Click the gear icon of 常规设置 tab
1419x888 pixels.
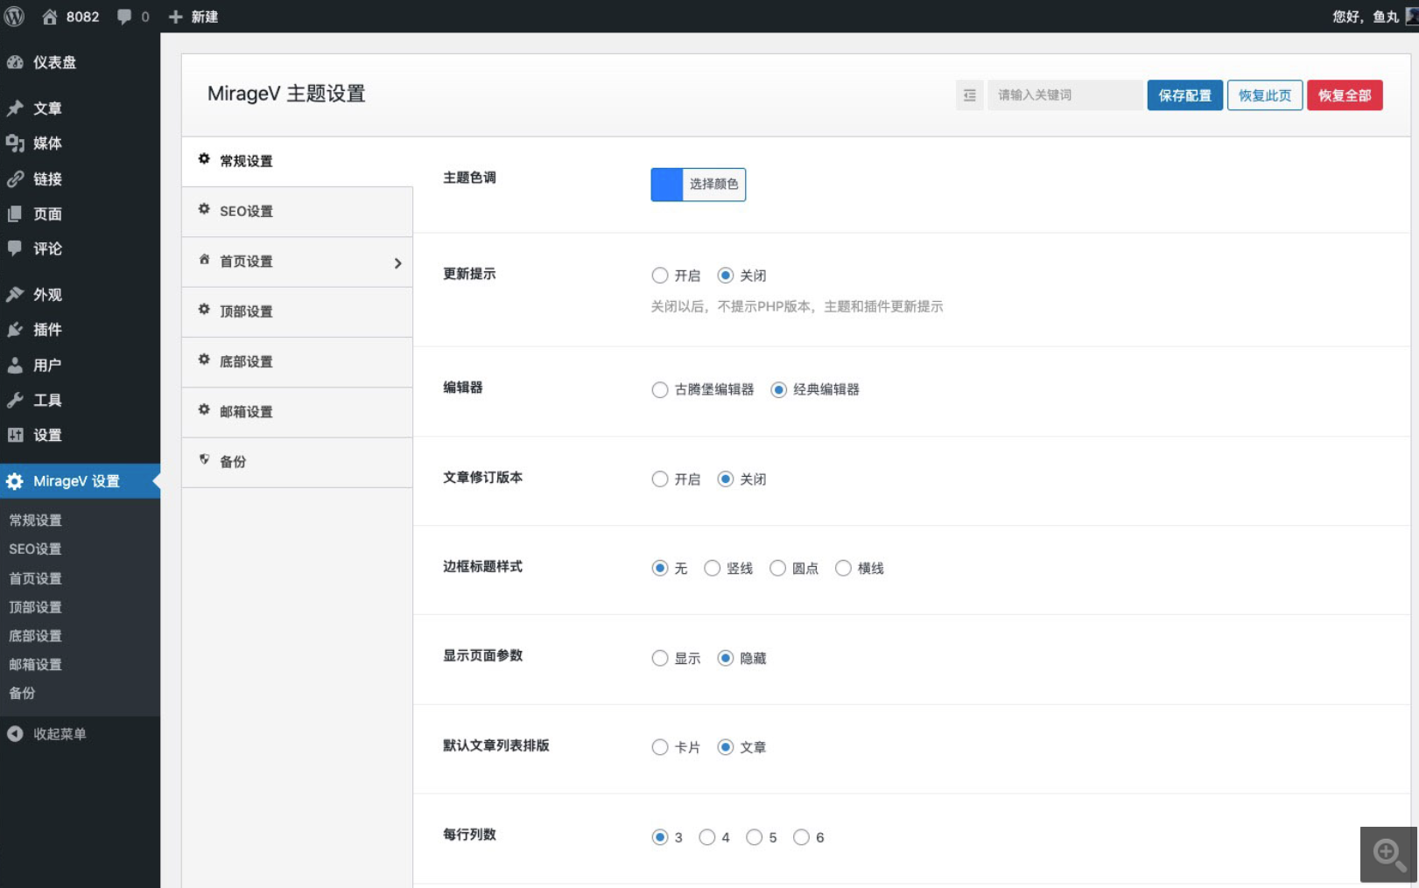(x=204, y=159)
